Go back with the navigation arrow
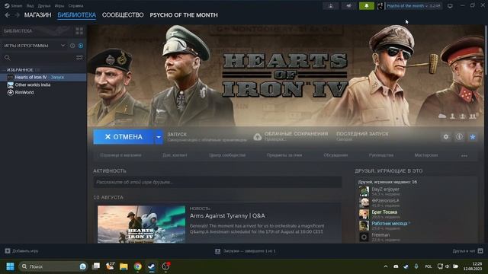This screenshot has width=488, height=274. click(8, 15)
